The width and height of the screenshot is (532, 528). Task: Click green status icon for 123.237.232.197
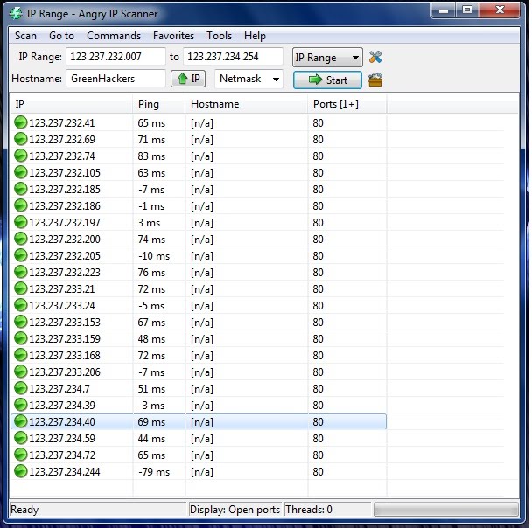[x=21, y=222]
